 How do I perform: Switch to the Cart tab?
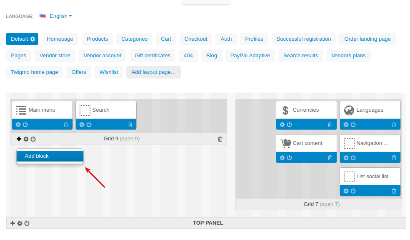166,39
